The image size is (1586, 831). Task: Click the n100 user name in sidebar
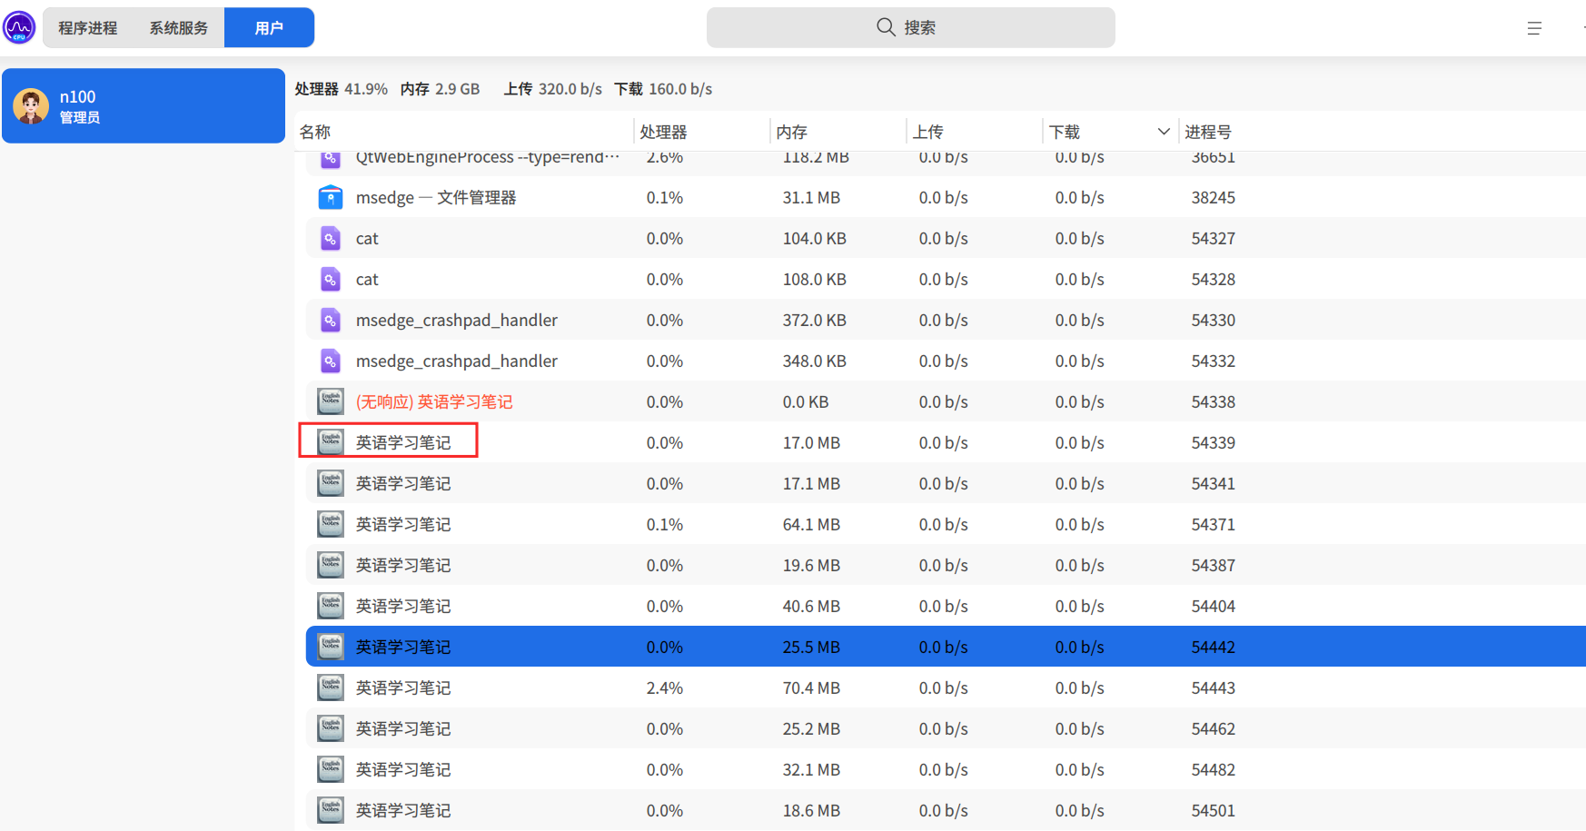77,97
